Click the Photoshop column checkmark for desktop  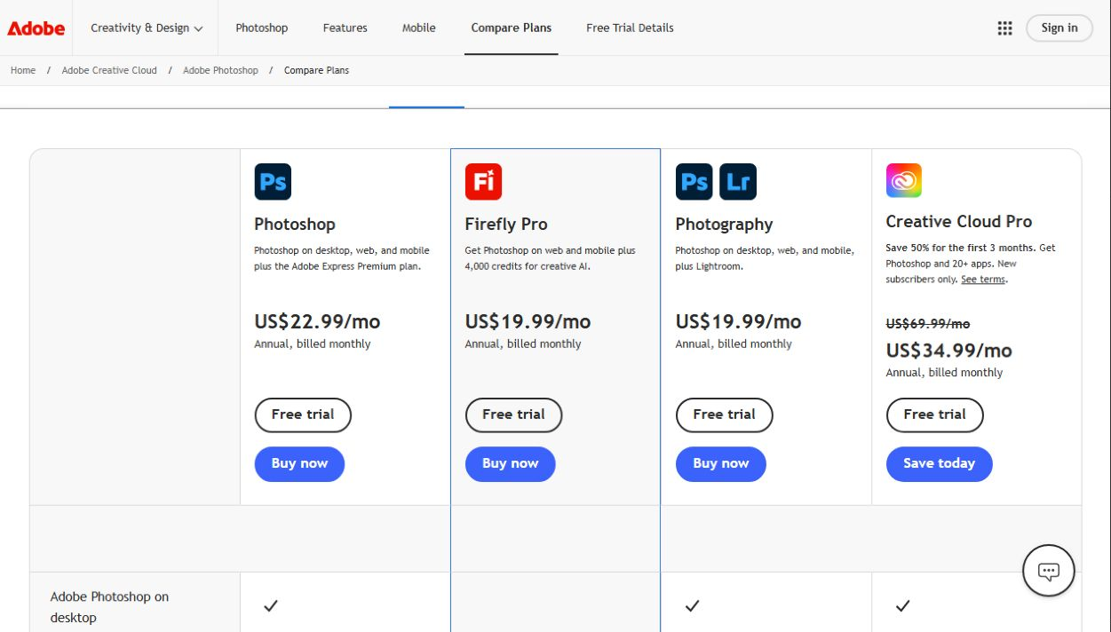tap(271, 606)
